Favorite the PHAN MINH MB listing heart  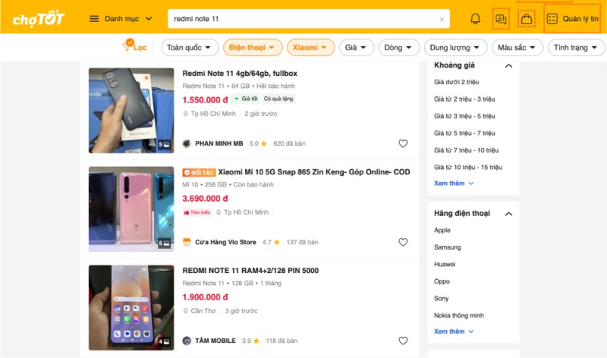point(403,143)
